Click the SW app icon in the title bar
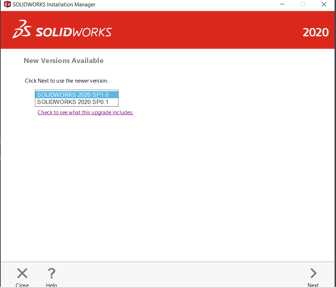The width and height of the screenshot is (336, 288). 7,4
